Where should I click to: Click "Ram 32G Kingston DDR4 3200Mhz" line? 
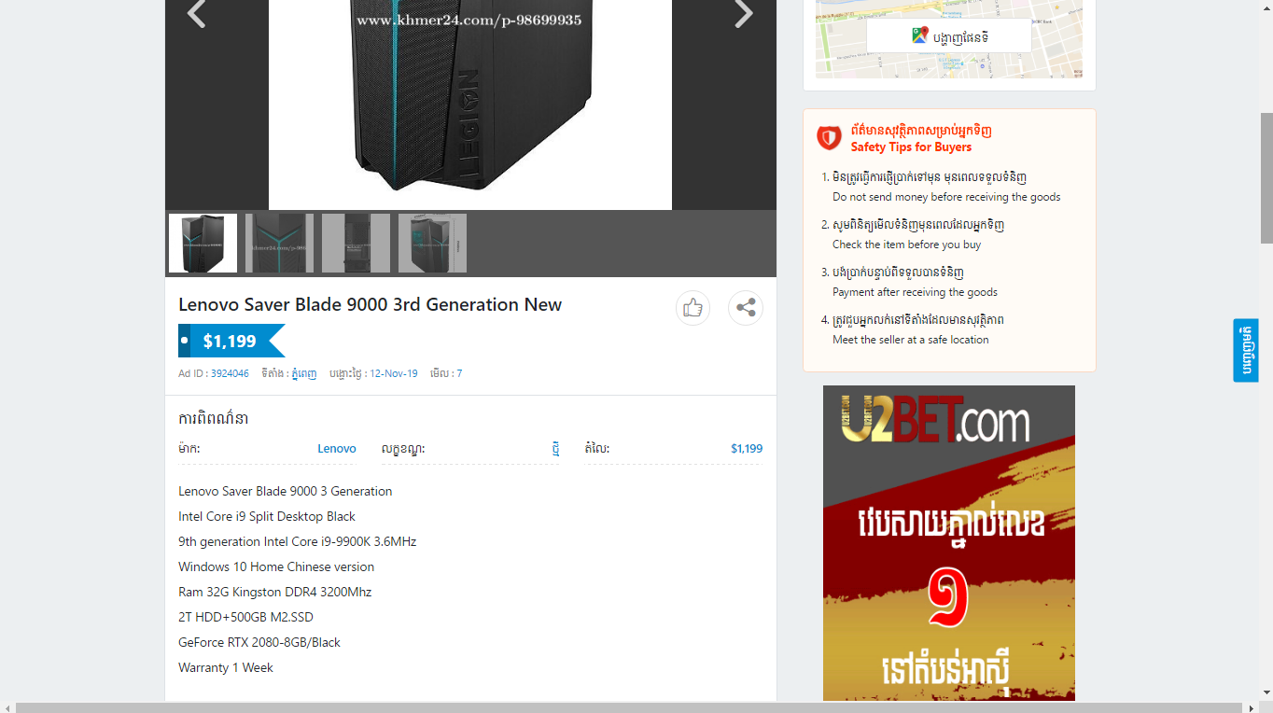click(x=274, y=592)
